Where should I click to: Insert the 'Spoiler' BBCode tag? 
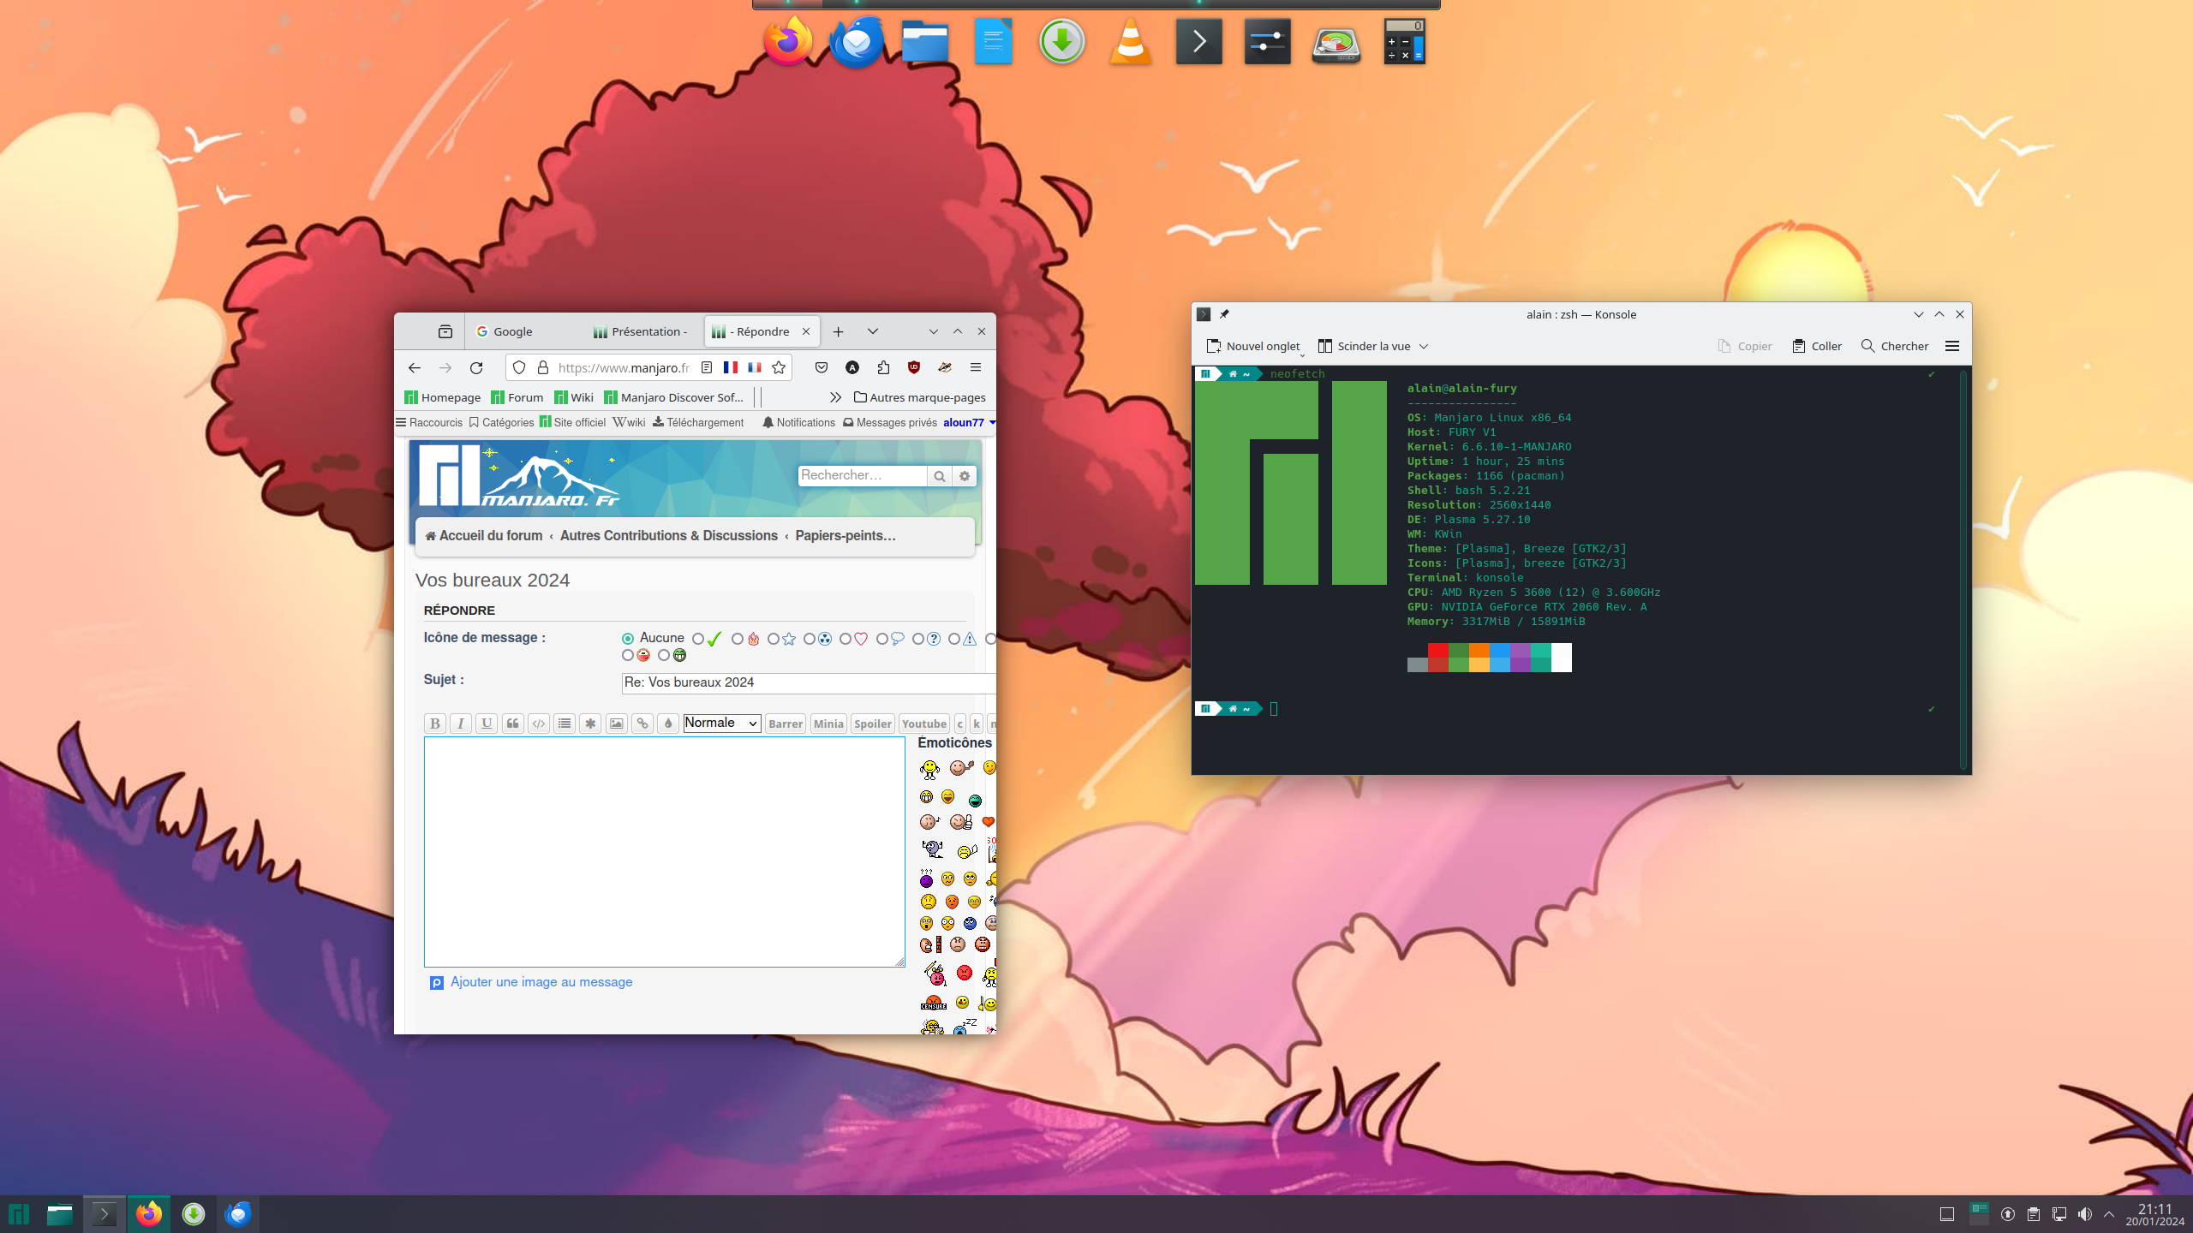873,724
